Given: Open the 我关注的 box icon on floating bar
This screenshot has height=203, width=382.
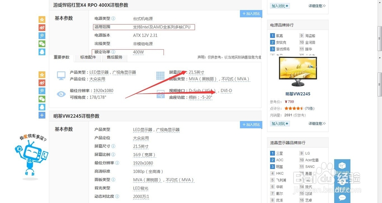Looking at the screenshot, I should pyautogui.click(x=342, y=166).
